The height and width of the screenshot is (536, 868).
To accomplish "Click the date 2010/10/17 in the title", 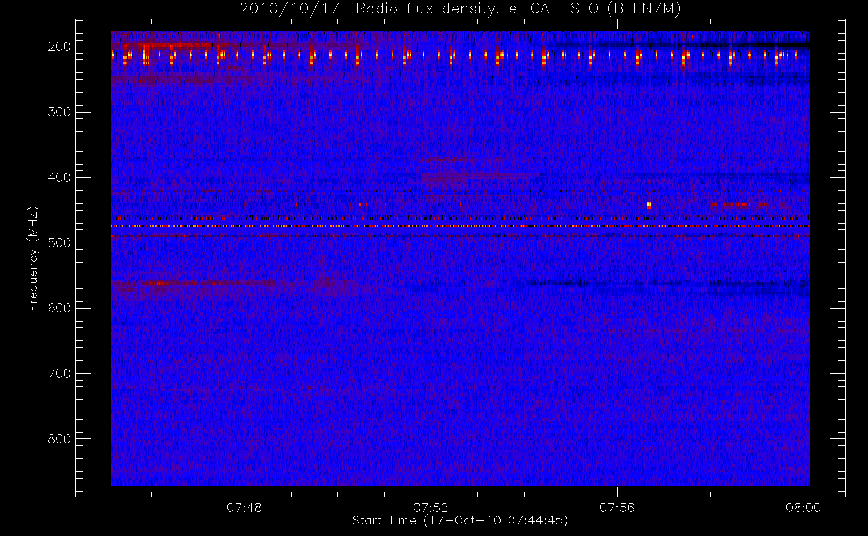I will [x=290, y=9].
